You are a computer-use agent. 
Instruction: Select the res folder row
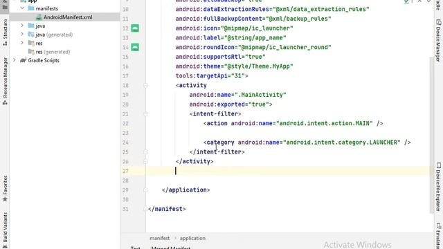[x=64, y=43]
